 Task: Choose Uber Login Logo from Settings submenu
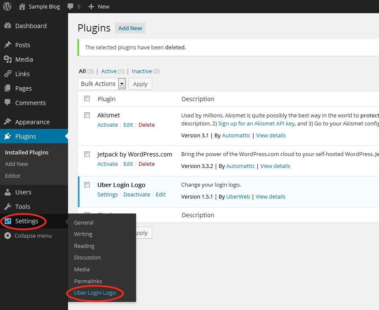tap(94, 293)
